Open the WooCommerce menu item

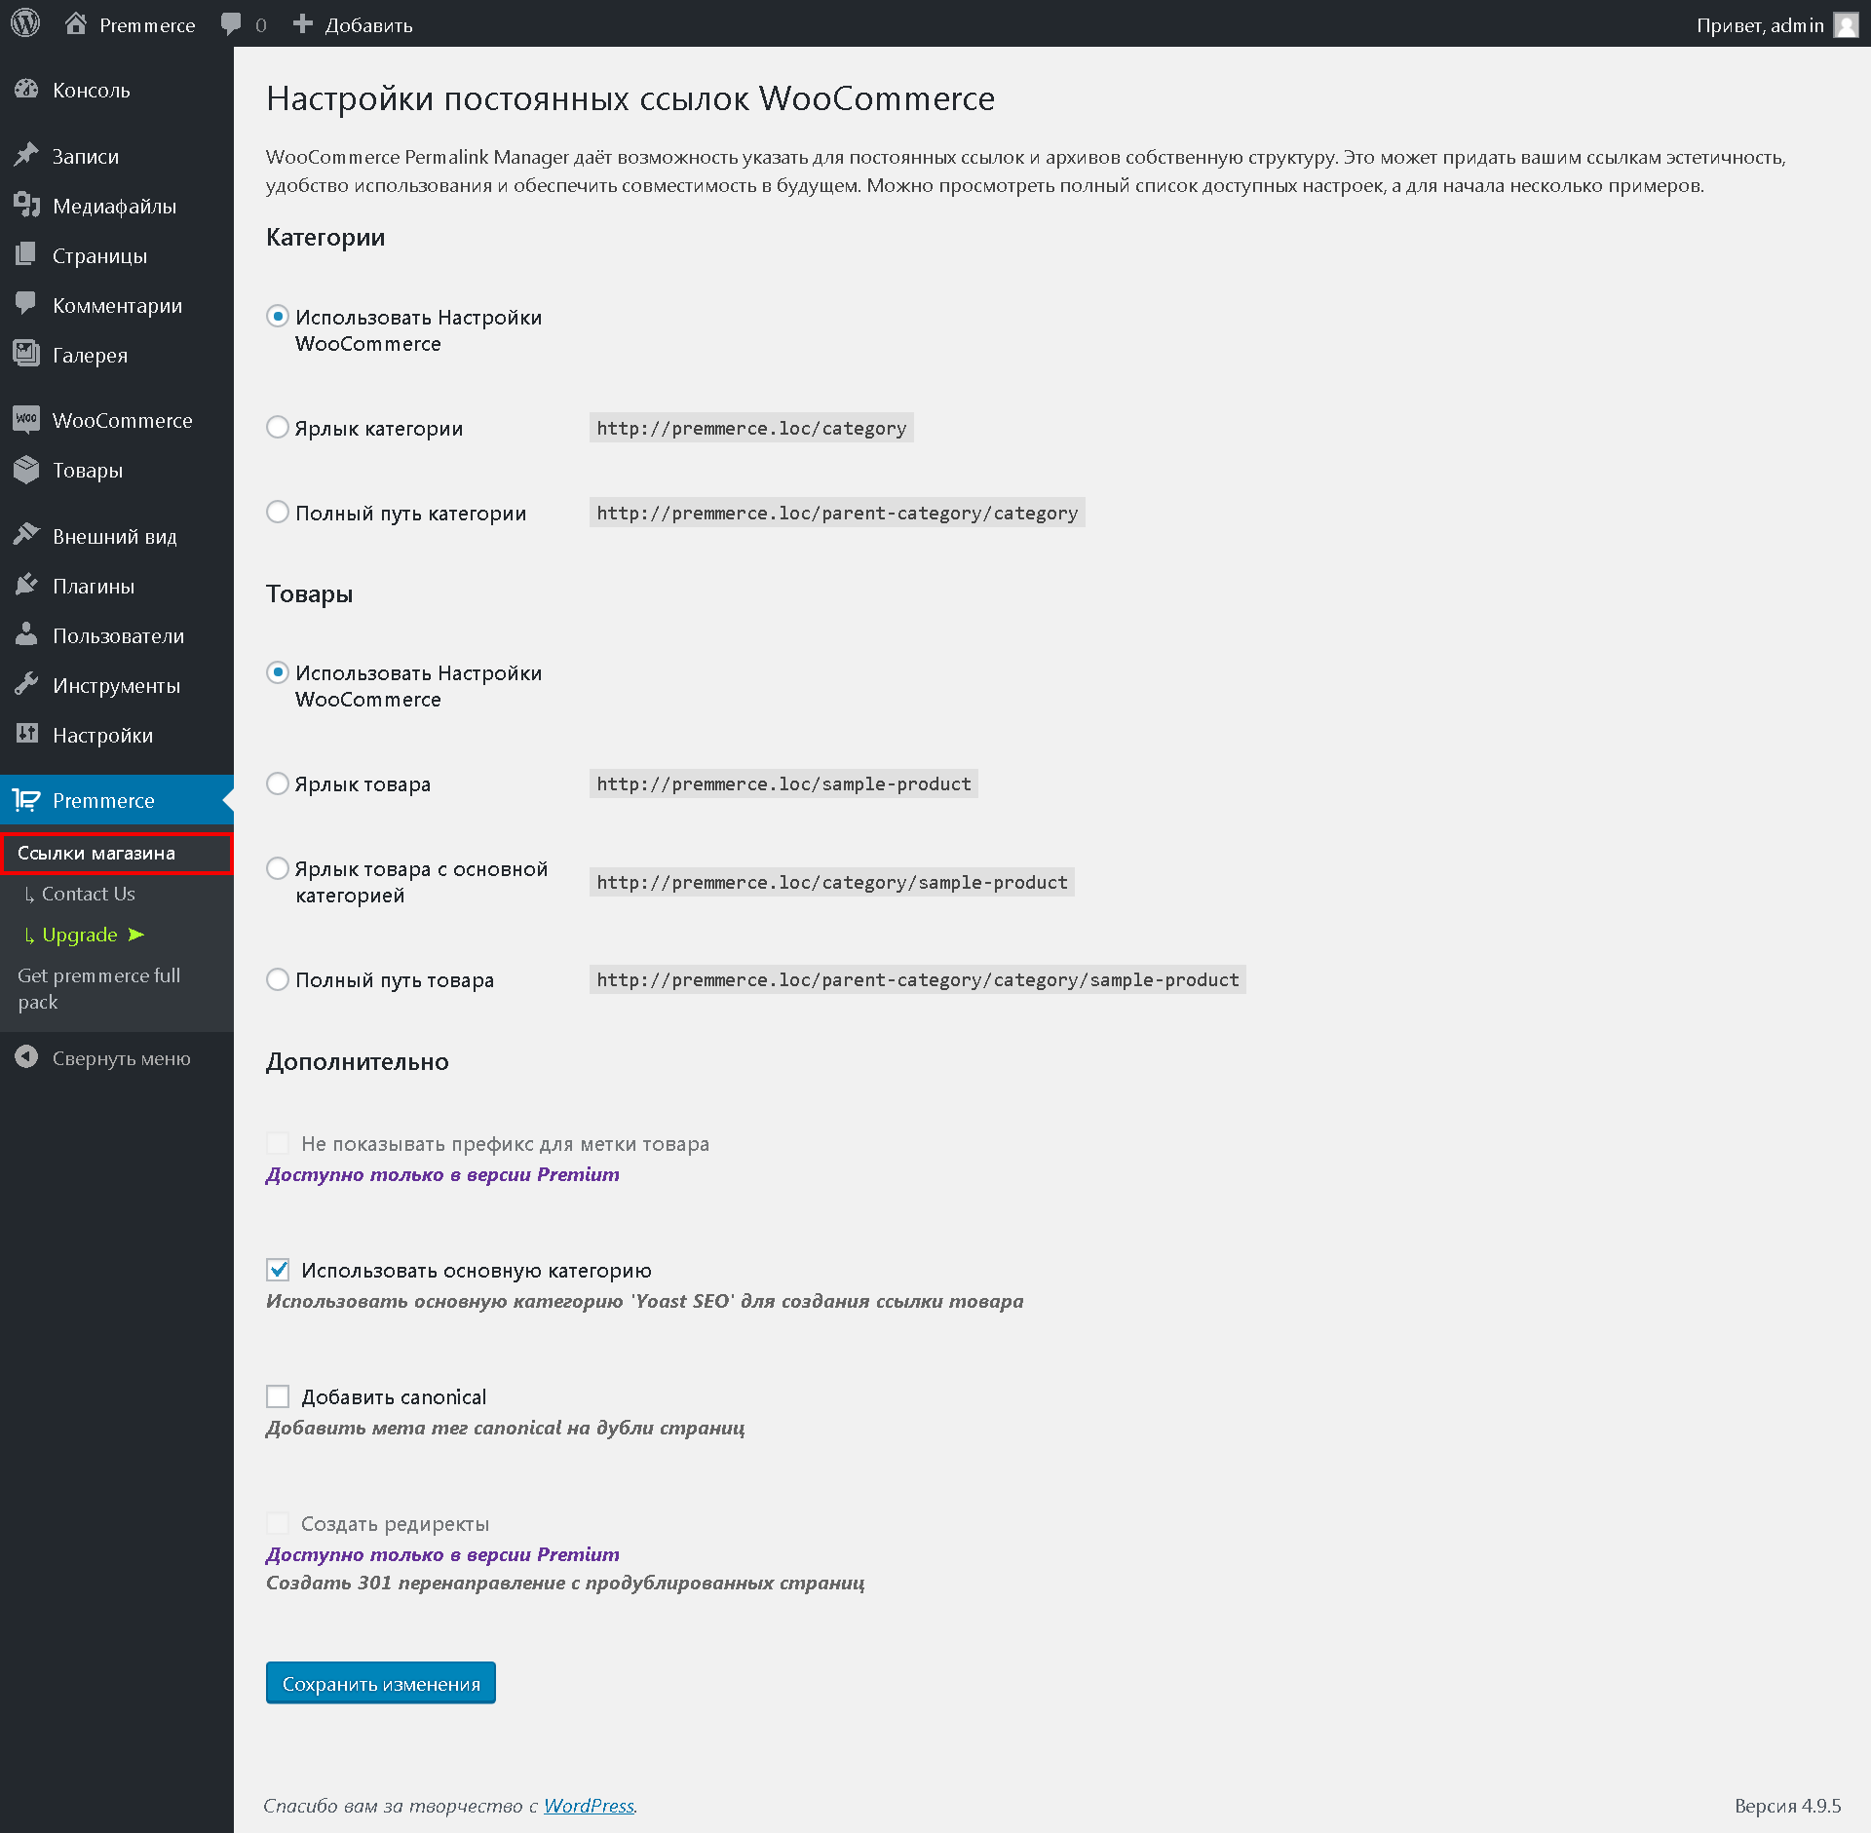click(117, 420)
